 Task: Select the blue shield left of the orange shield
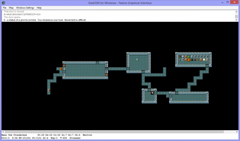point(183,56)
